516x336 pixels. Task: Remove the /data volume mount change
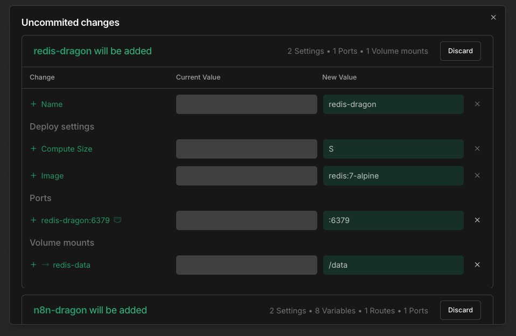click(477, 264)
